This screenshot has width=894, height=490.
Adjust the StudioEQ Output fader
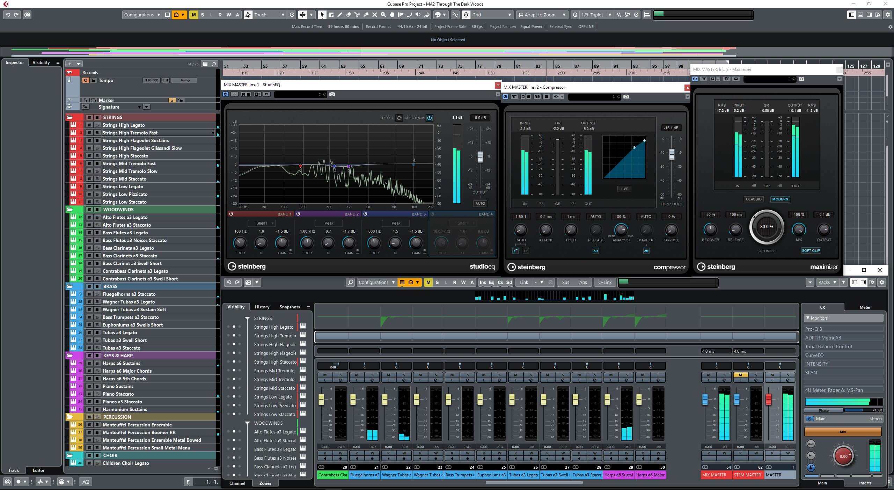(480, 157)
